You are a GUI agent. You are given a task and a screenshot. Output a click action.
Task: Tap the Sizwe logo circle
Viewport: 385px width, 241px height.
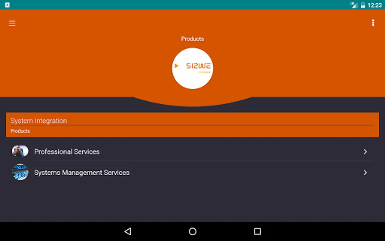tap(192, 68)
